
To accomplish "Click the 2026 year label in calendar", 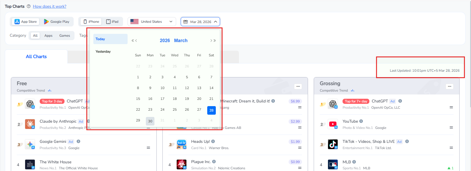I will point(165,41).
